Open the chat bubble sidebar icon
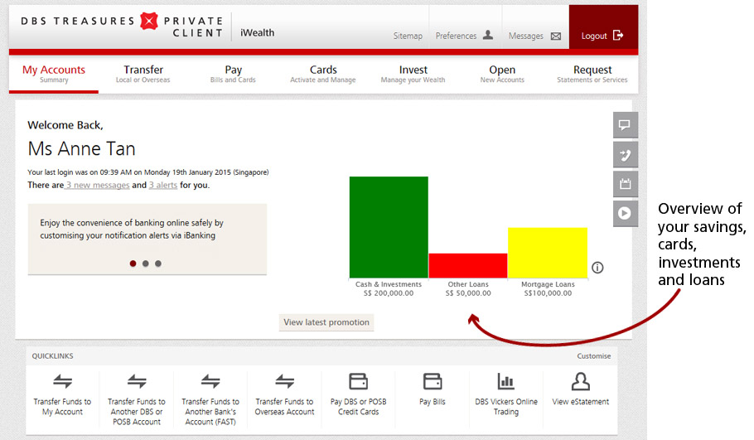The height and width of the screenshot is (440, 754). pyautogui.click(x=625, y=125)
